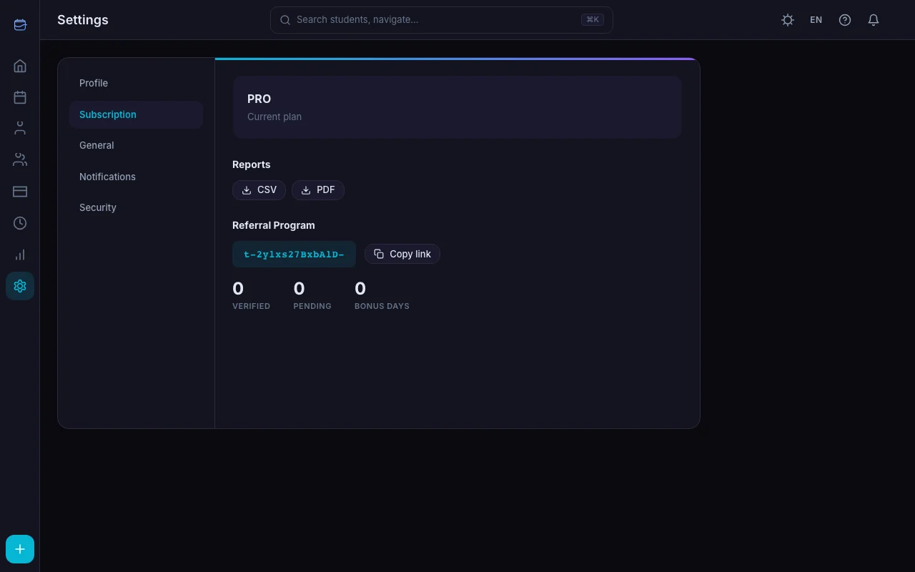The height and width of the screenshot is (572, 915).
Task: Click the settings gear icon in sidebar
Action: 20,286
